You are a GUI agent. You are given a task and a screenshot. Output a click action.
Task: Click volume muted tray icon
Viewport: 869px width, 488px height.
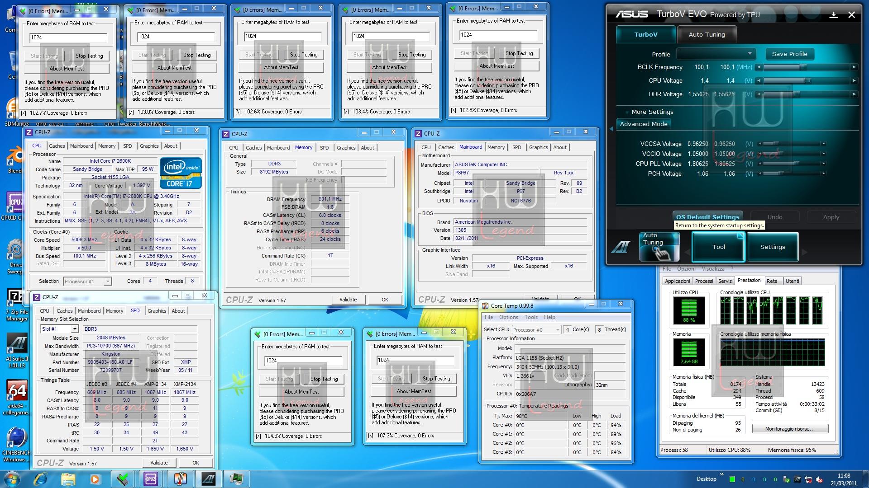pyautogui.click(x=819, y=479)
